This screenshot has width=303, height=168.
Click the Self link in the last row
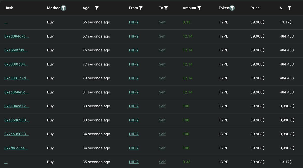pos(162,162)
